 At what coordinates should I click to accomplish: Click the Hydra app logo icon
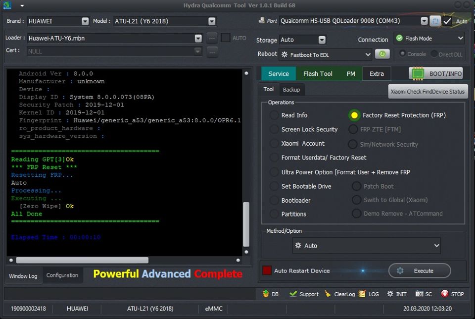[7, 5]
